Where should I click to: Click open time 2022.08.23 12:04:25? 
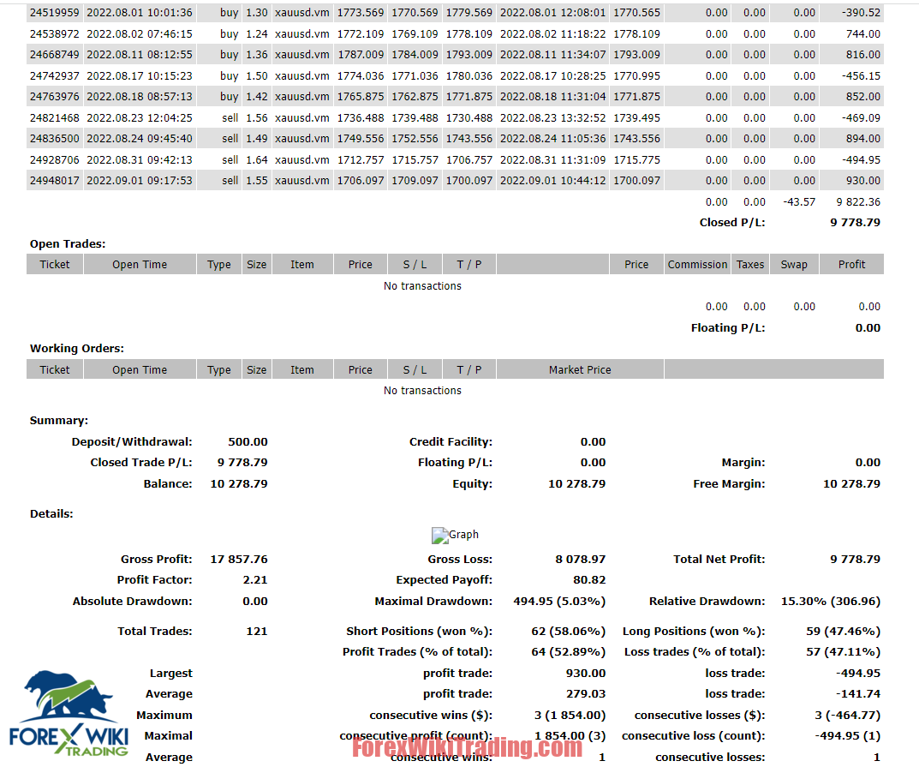(x=140, y=118)
